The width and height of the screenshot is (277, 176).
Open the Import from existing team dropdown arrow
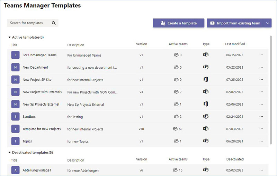coord(268,23)
